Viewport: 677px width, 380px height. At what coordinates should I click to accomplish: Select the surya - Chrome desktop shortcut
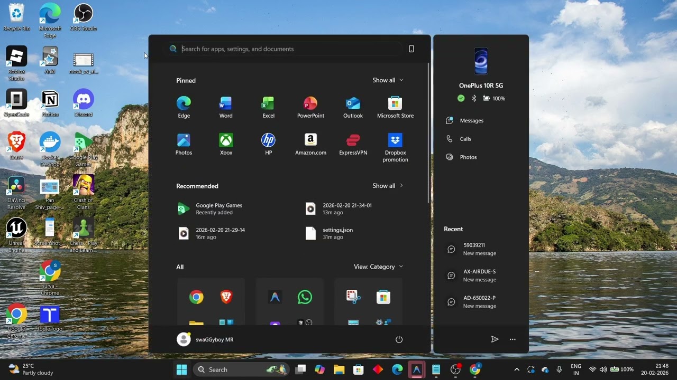[x=50, y=278]
